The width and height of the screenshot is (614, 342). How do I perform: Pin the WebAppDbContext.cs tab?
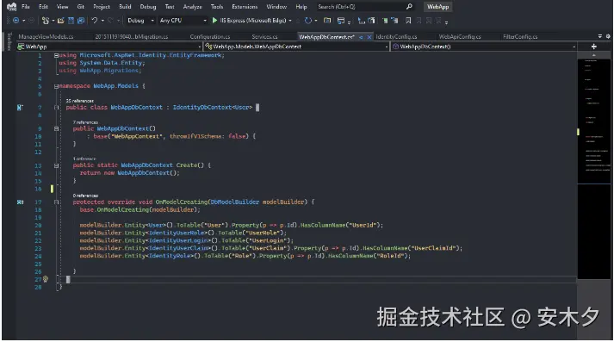(x=361, y=37)
